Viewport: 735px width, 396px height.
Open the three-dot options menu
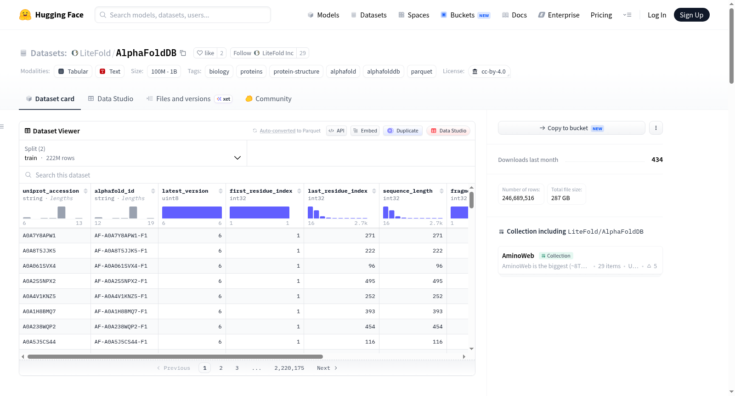656,128
